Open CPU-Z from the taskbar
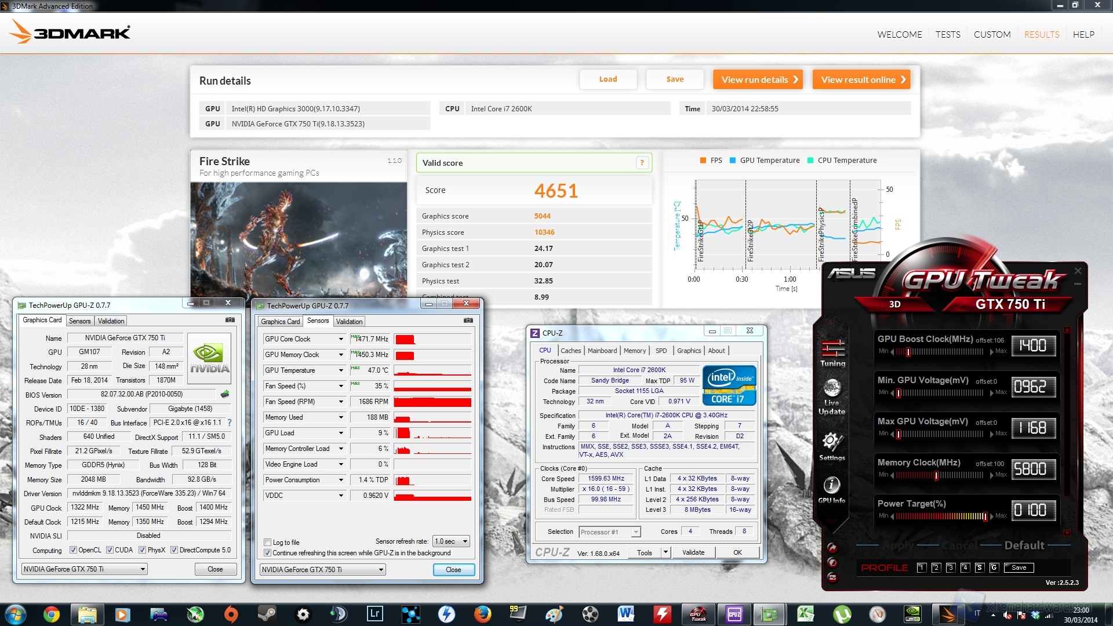 click(x=733, y=614)
